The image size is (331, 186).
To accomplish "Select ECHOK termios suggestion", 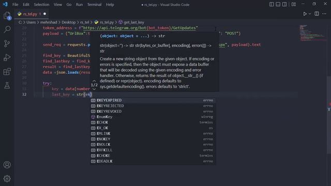I will [153, 122].
